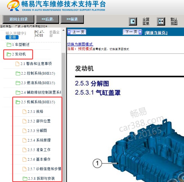Click the <<后退 button
Image resolution: width=184 pixels, height=182 pixels.
pyautogui.click(x=48, y=19)
